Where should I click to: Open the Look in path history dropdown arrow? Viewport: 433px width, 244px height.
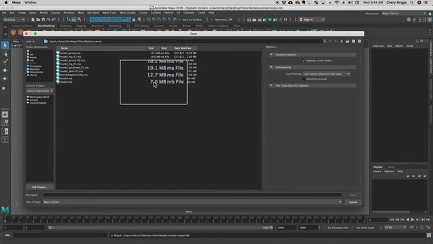click(325, 41)
